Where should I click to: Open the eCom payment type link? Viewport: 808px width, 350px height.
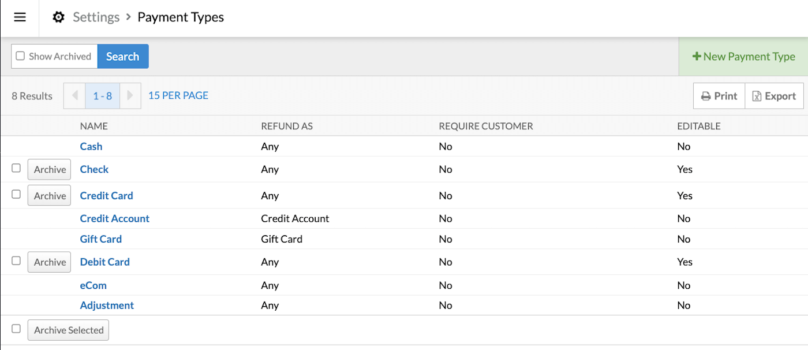[x=93, y=285]
